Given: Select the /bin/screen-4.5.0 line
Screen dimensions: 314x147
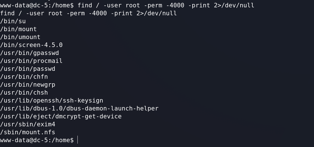Looking at the screenshot, I should (31, 45).
